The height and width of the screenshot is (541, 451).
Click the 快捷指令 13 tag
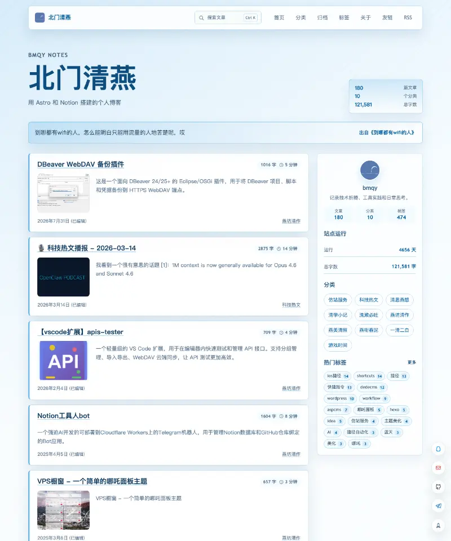(340, 387)
